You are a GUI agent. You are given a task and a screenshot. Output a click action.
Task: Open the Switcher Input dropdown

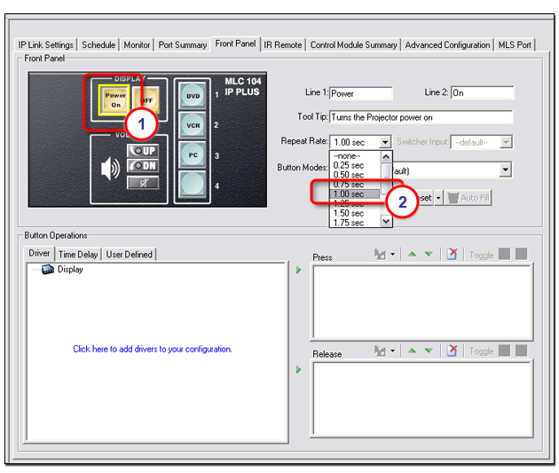point(506,142)
